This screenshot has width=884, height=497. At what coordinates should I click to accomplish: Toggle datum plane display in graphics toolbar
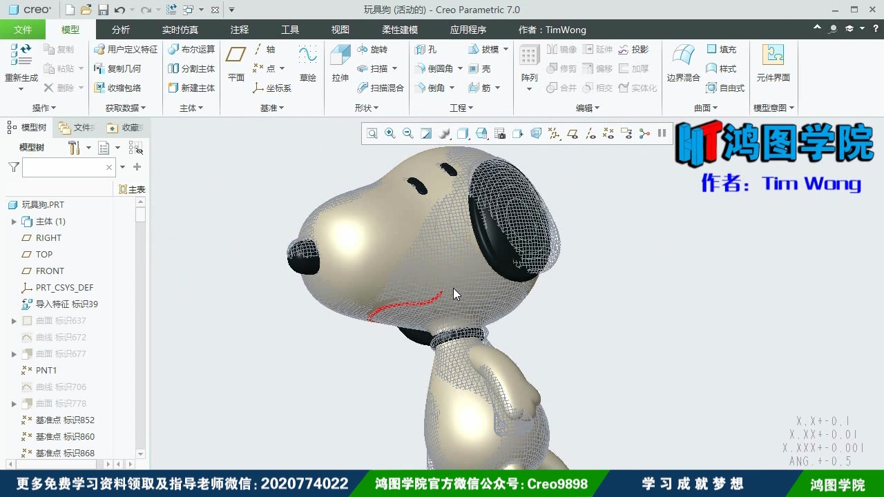[x=572, y=133]
